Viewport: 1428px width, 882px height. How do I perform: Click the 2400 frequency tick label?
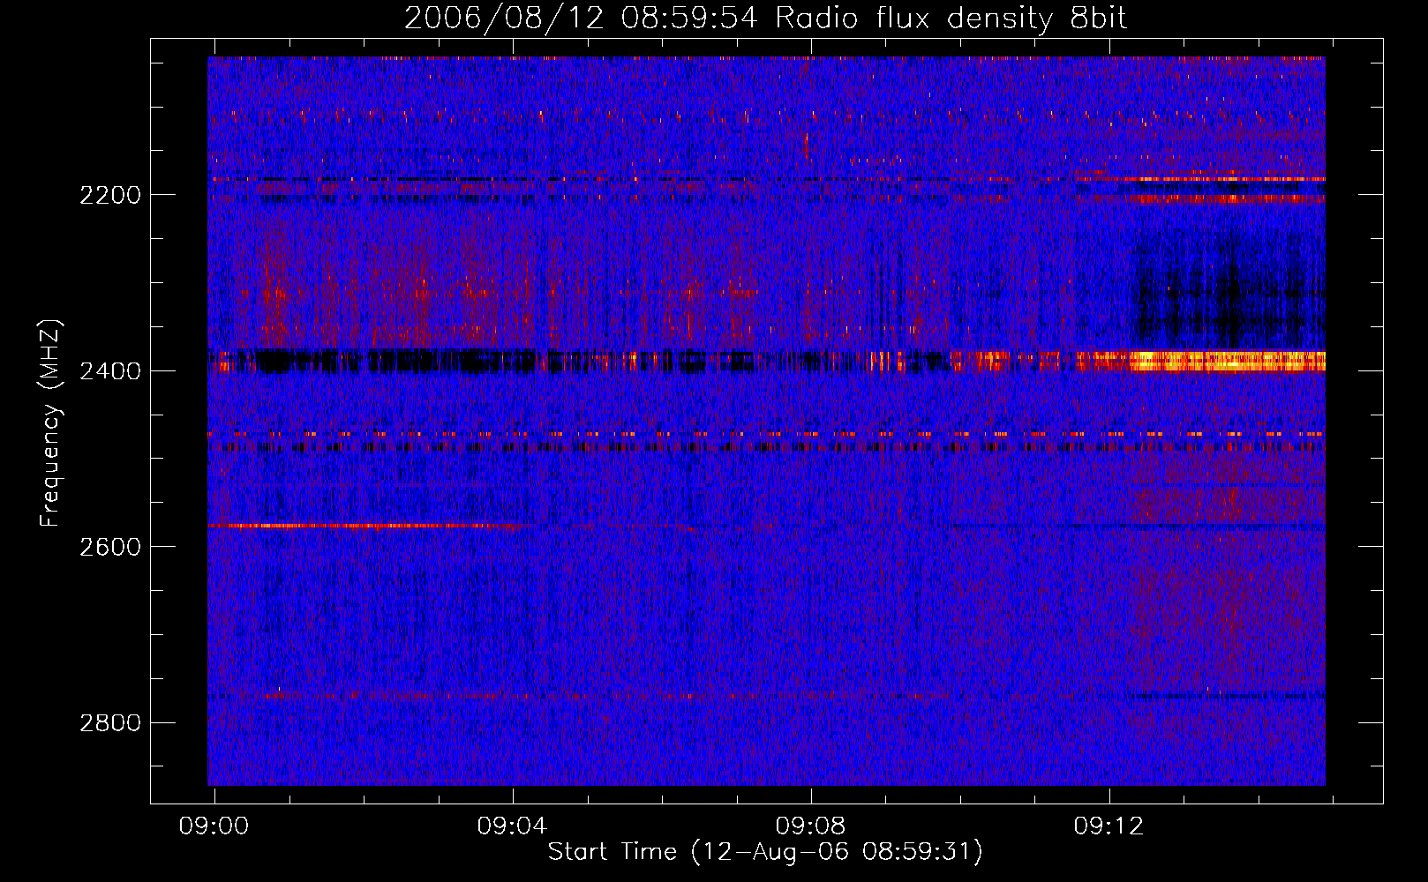click(110, 371)
